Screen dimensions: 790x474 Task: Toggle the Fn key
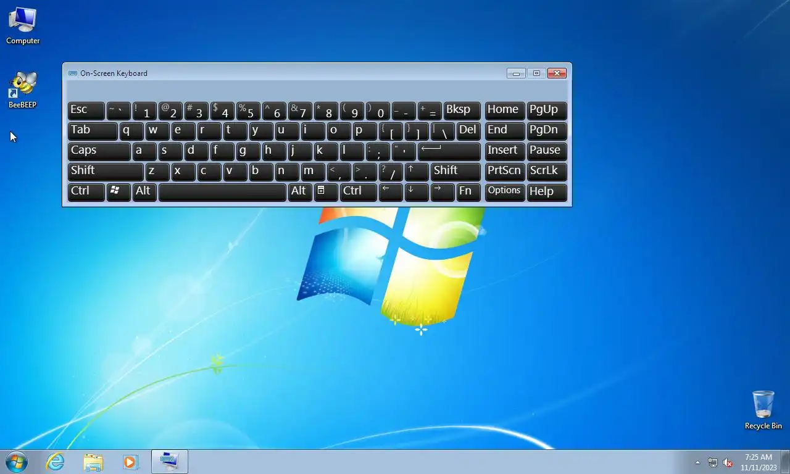[x=468, y=191]
